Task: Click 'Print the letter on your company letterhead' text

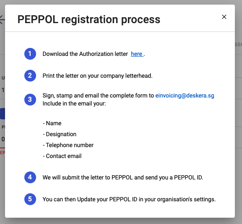Action: 97,76
